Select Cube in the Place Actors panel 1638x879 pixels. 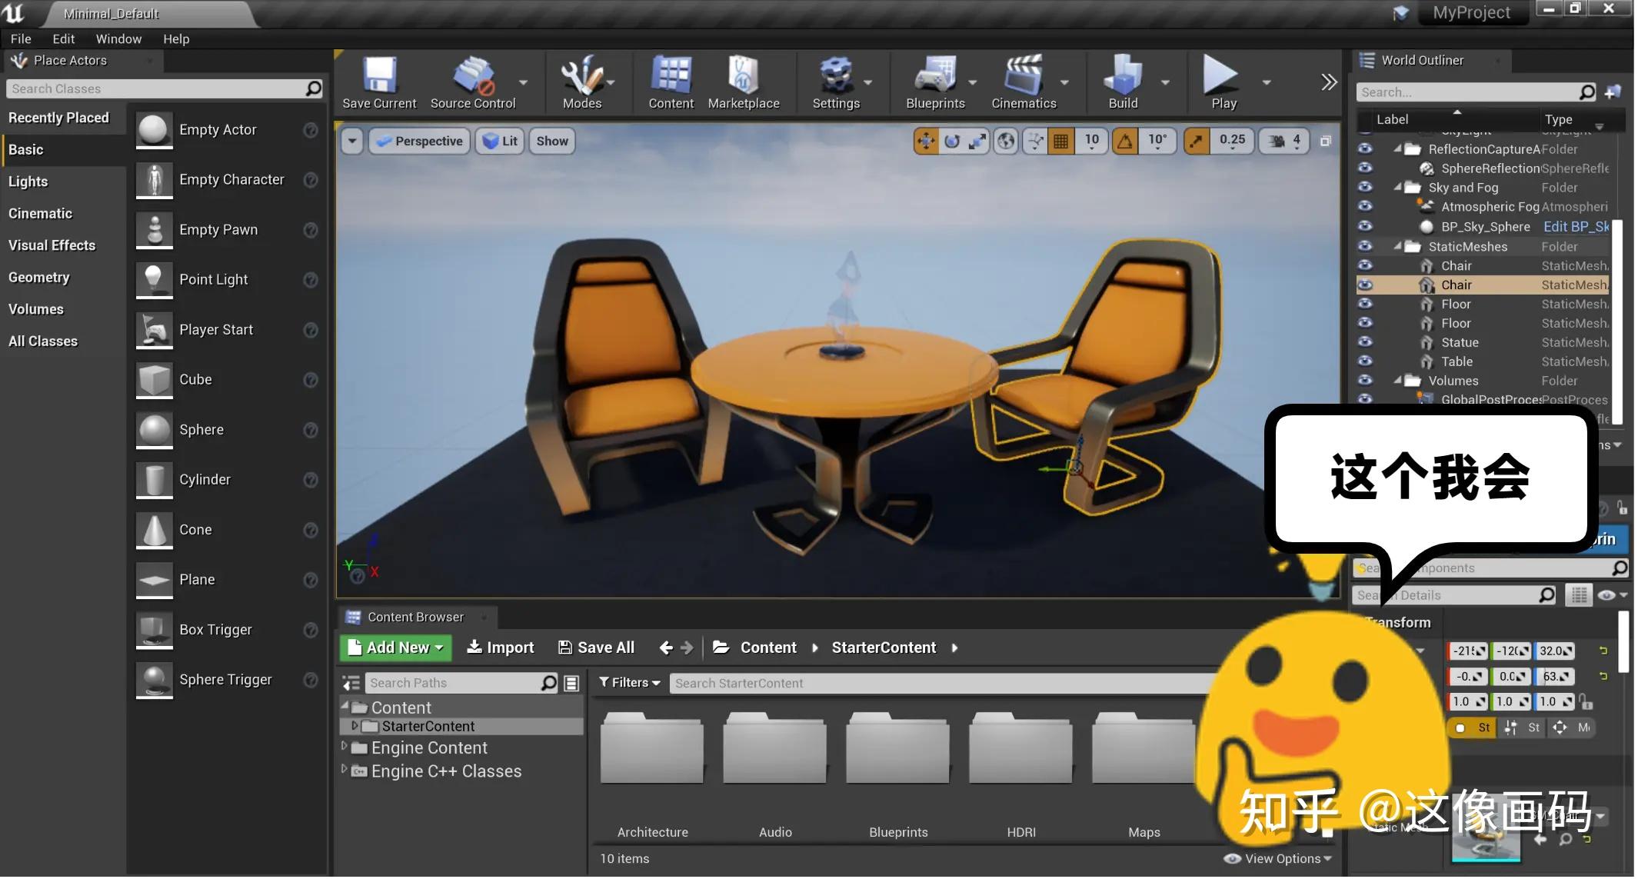(x=195, y=379)
